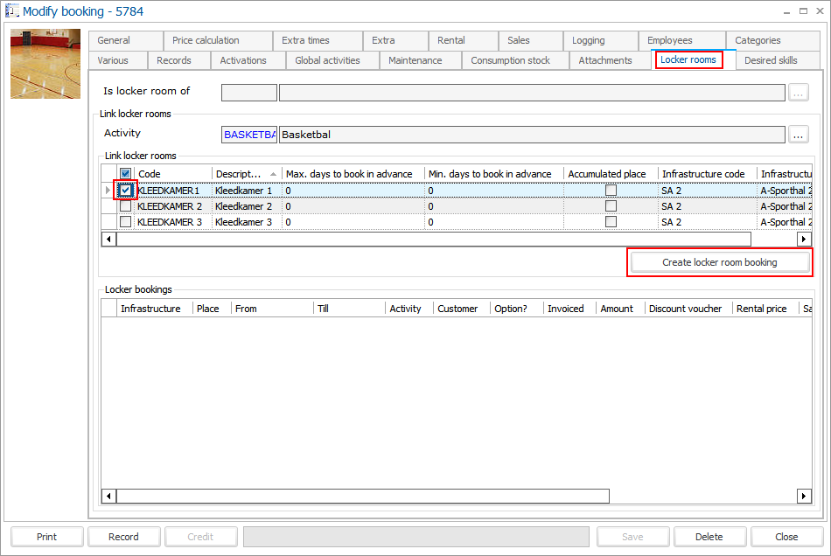
Task: Click left arrow of link locker rooms scrollbar
Action: [x=109, y=240]
